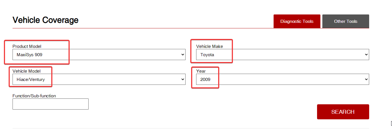The height and width of the screenshot is (136, 392).
Task: Click the Vehicle Coverage page heading
Action: point(45,20)
